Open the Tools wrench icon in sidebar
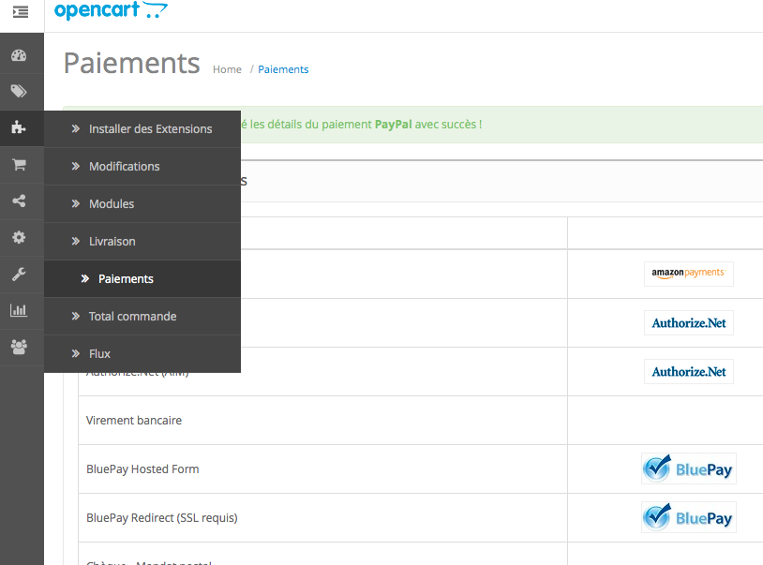This screenshot has height=565, width=763. pos(19,274)
